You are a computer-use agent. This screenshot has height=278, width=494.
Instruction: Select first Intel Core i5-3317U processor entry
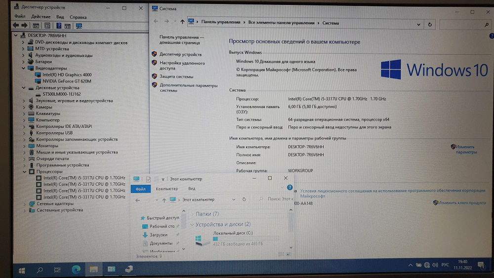(84, 178)
